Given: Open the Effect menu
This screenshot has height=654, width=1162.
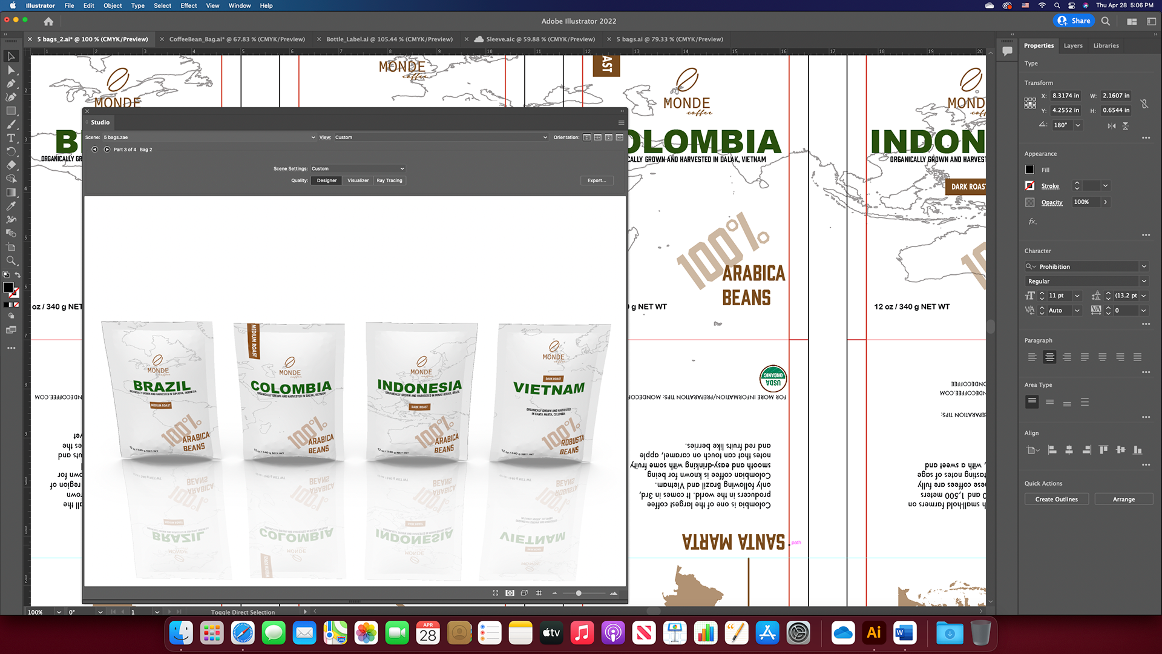Looking at the screenshot, I should [188, 5].
